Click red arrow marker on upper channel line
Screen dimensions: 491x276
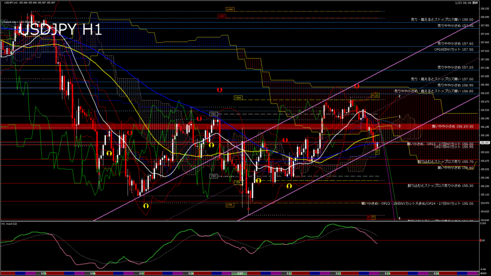point(357,86)
